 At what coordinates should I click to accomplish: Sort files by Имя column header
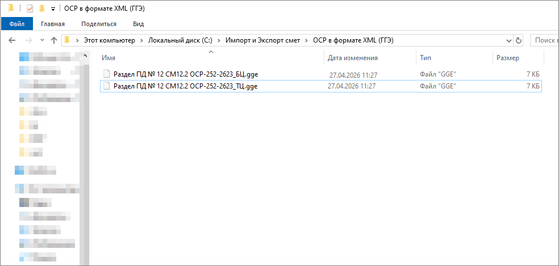pyautogui.click(x=109, y=58)
